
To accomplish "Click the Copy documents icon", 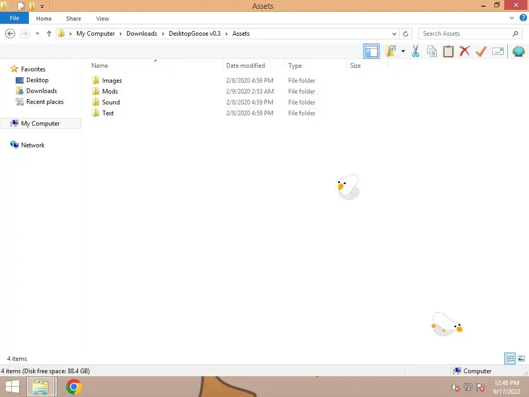I will tap(431, 51).
